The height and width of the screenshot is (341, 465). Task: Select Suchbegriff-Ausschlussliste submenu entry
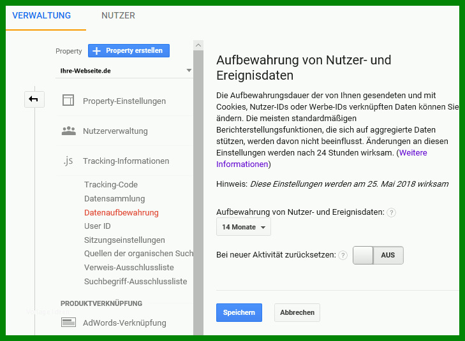click(x=135, y=281)
